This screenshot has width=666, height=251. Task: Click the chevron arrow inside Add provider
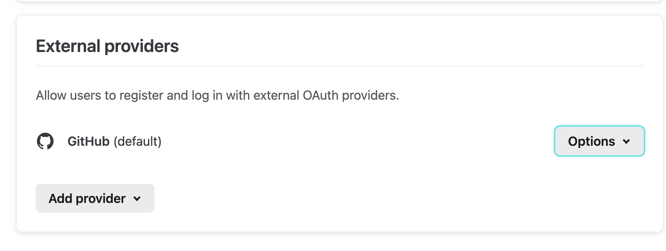[137, 199]
